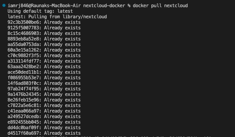Click layer hash c70c9882f3f5
Viewport: 235px width, 137px height.
pos(24,55)
